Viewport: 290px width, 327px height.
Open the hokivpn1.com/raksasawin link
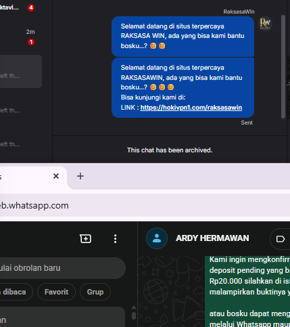[191, 108]
